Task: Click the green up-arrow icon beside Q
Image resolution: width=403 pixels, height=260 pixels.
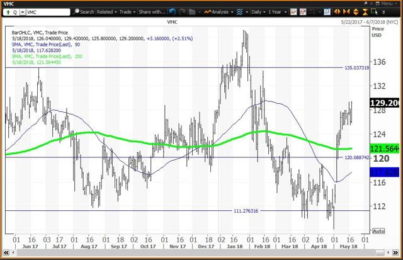Action: [x=8, y=12]
